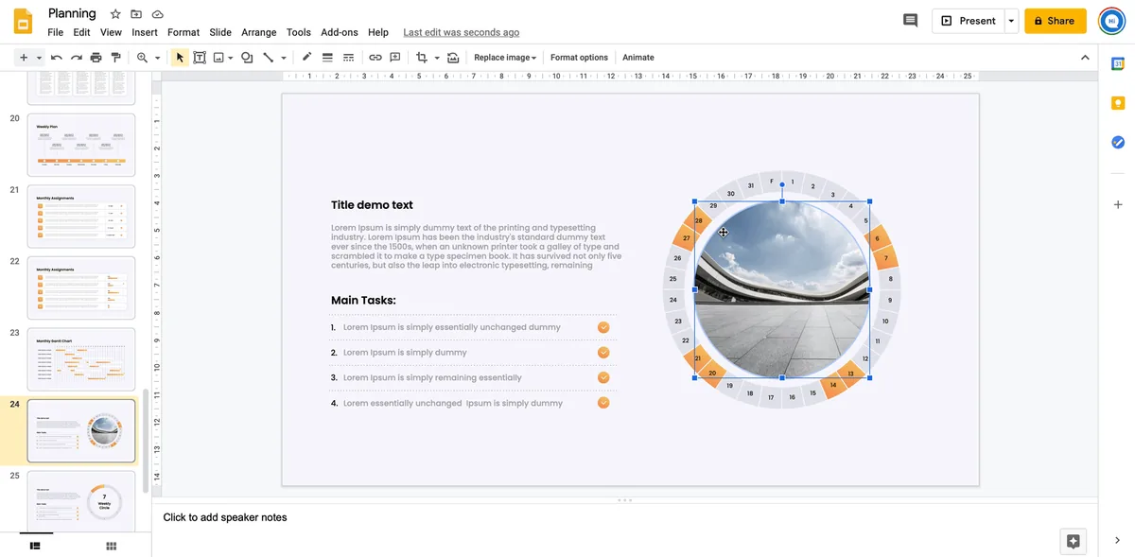The image size is (1135, 557).
Task: Collapse the menus with the chevron
Action: click(1085, 58)
